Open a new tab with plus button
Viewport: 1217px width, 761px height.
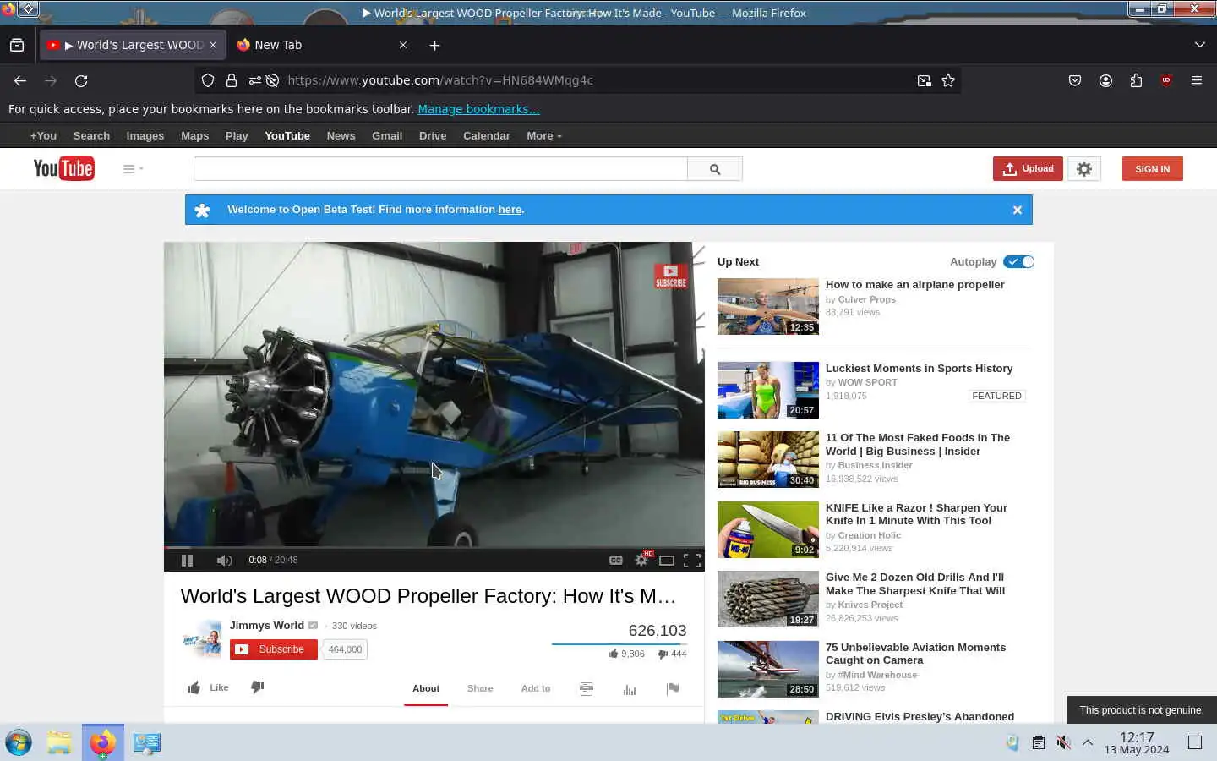(x=434, y=46)
